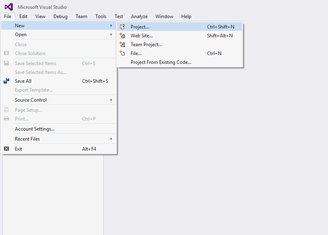The height and width of the screenshot is (235, 328).
Task: Choose Web Site... from the New submenu
Action: coord(180,36)
